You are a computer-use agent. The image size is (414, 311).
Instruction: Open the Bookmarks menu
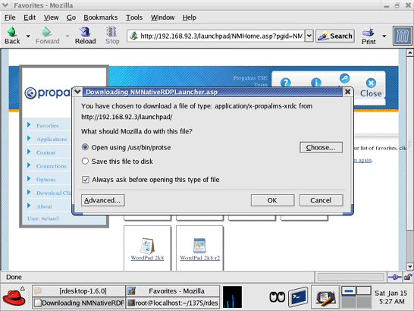tap(101, 17)
